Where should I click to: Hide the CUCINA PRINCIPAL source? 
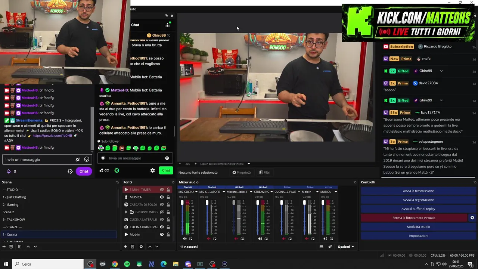pyautogui.click(x=162, y=227)
